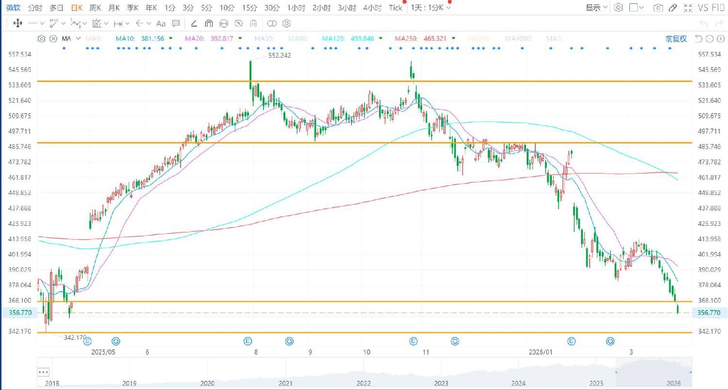Click the timeline range slider's left handle
The height and width of the screenshot is (390, 728).
pos(616,372)
